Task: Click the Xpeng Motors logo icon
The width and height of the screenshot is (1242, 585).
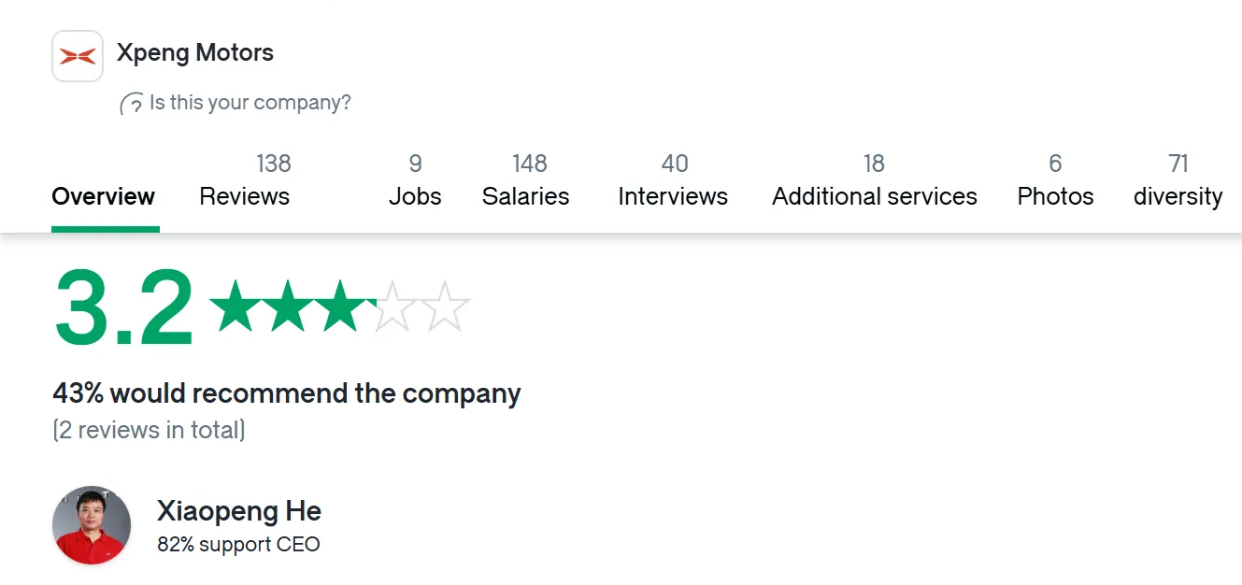Action: point(78,56)
